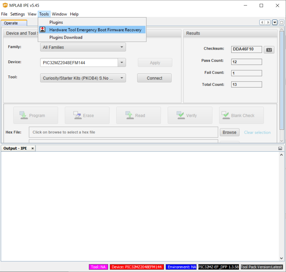Browse for a hex file
Screen dimensions: 286x272
coord(230,132)
